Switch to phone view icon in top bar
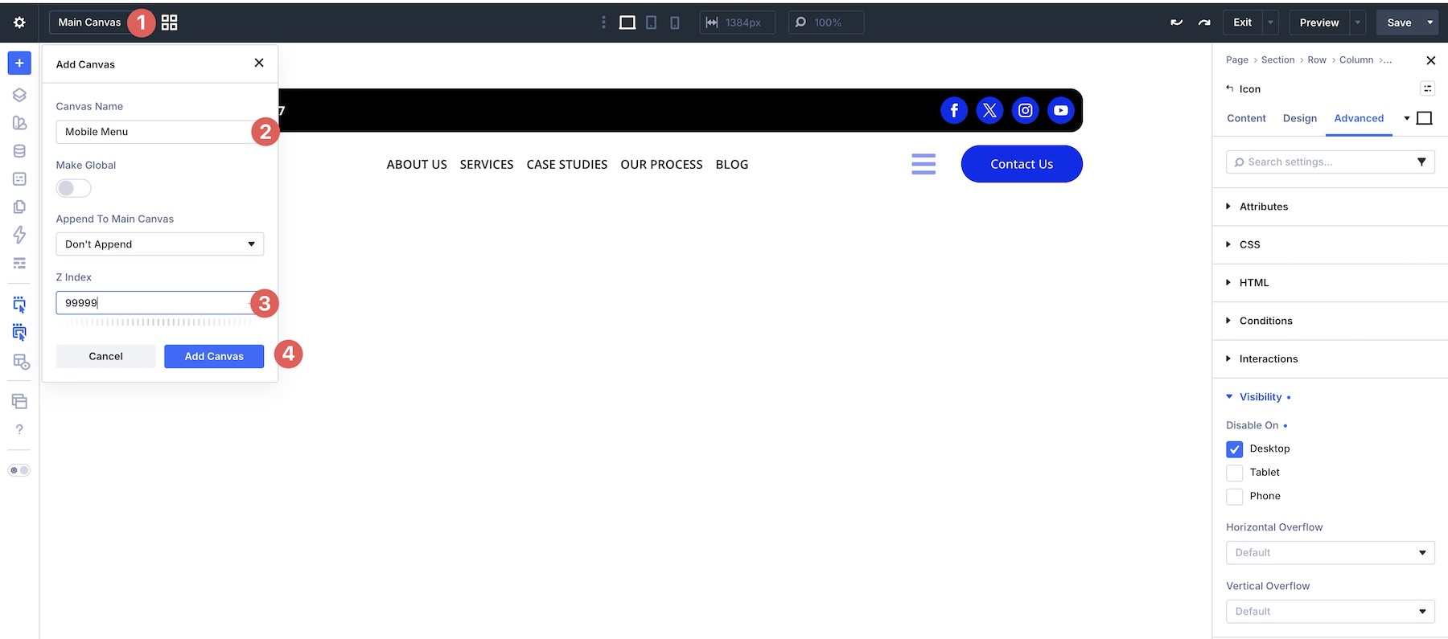 tap(675, 23)
